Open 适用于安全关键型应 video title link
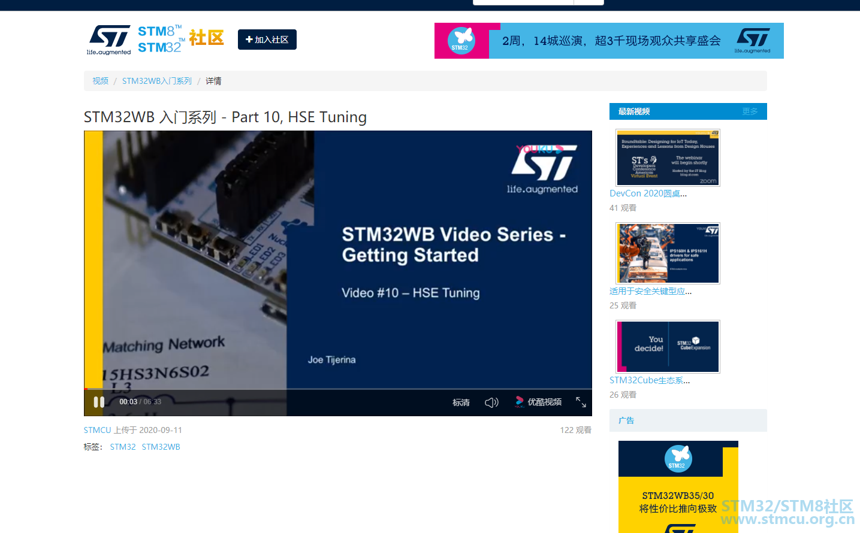 [x=650, y=291]
